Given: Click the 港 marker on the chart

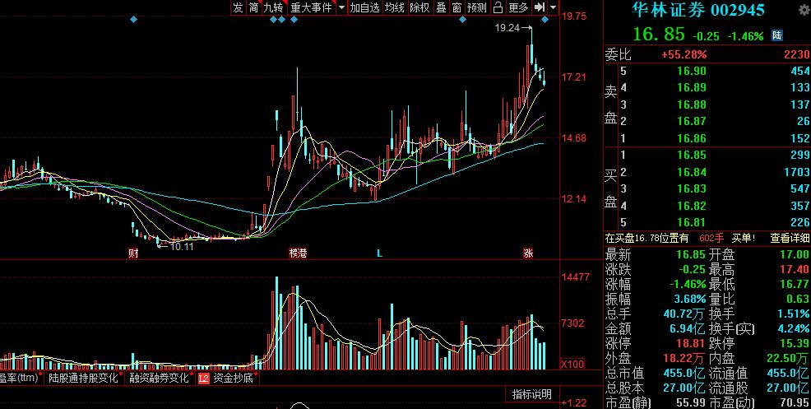Looking at the screenshot, I should [x=303, y=253].
